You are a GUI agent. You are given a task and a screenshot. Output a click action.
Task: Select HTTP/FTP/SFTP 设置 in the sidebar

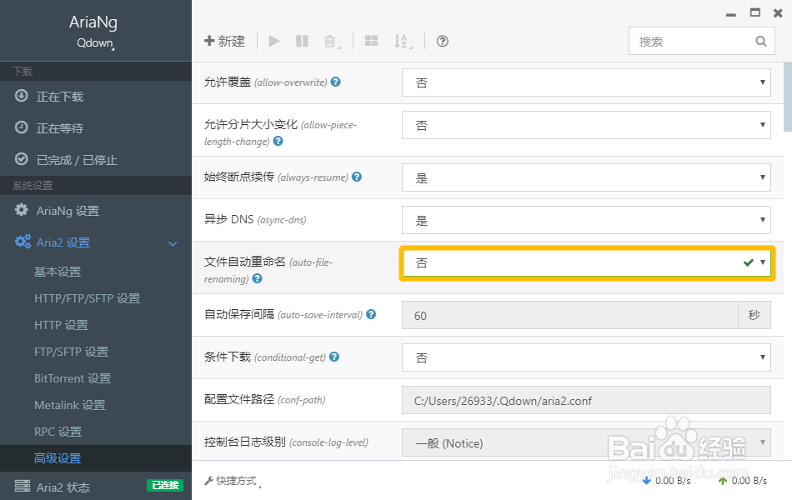pos(87,298)
